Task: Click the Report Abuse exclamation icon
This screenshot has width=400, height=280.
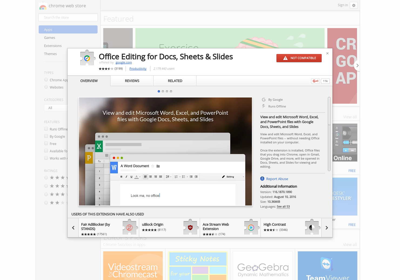Action: point(262,178)
